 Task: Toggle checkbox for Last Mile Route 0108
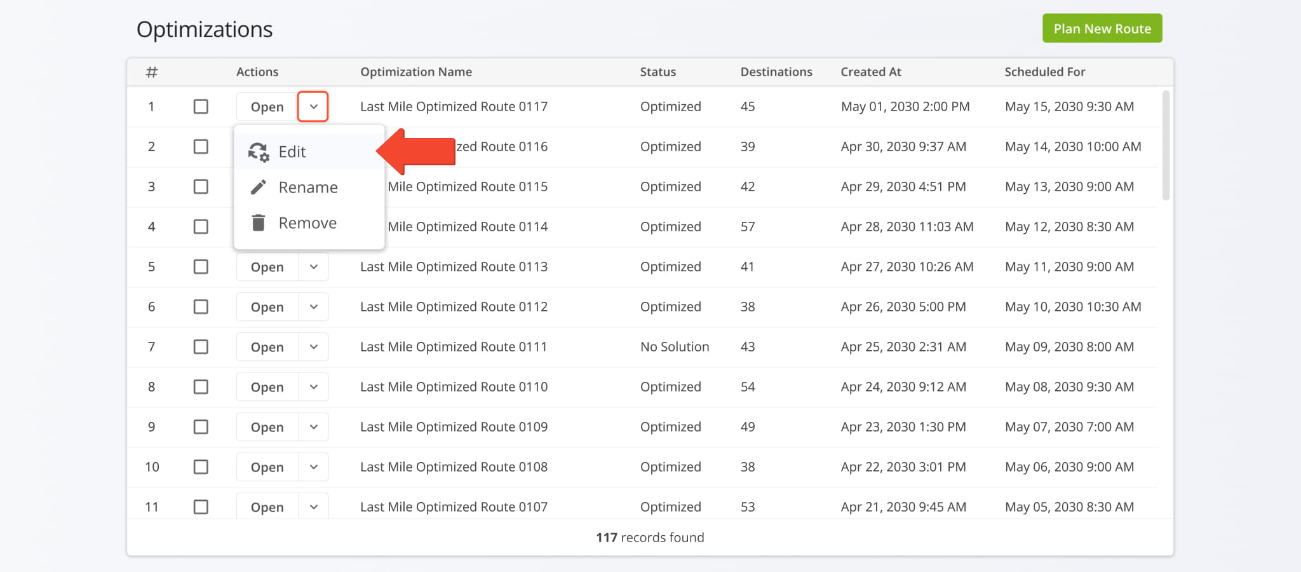point(201,467)
